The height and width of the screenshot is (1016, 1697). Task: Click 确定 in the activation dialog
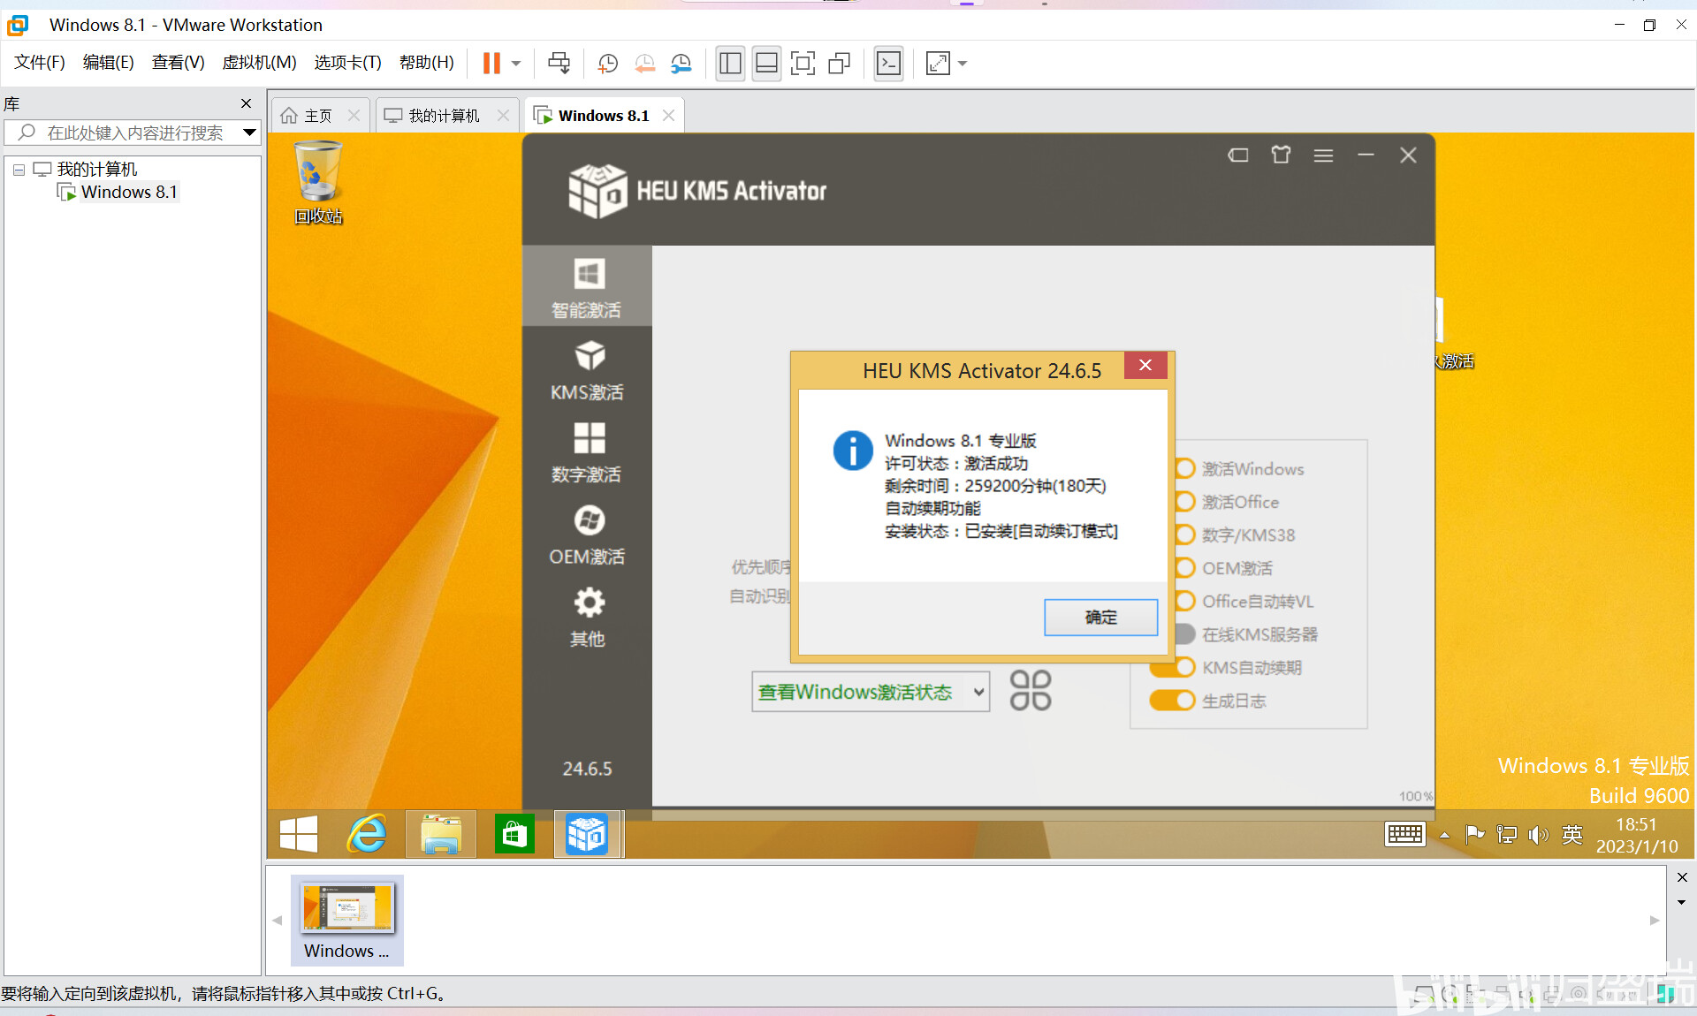point(1100,617)
